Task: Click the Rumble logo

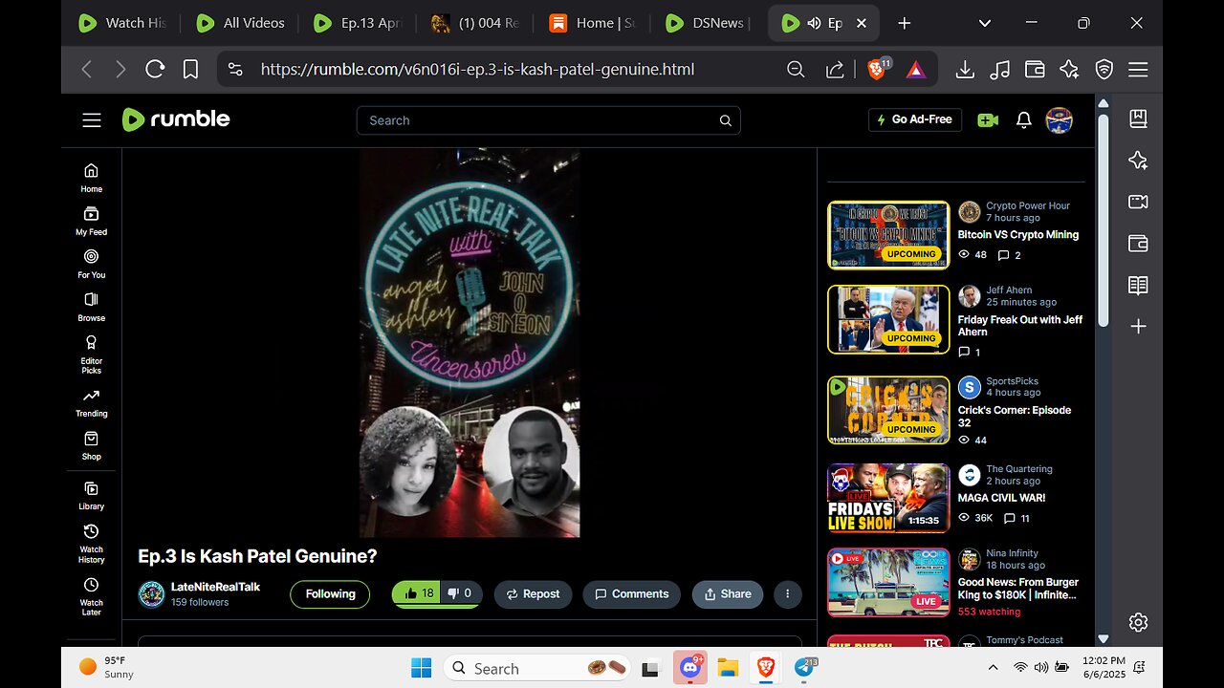Action: (176, 119)
